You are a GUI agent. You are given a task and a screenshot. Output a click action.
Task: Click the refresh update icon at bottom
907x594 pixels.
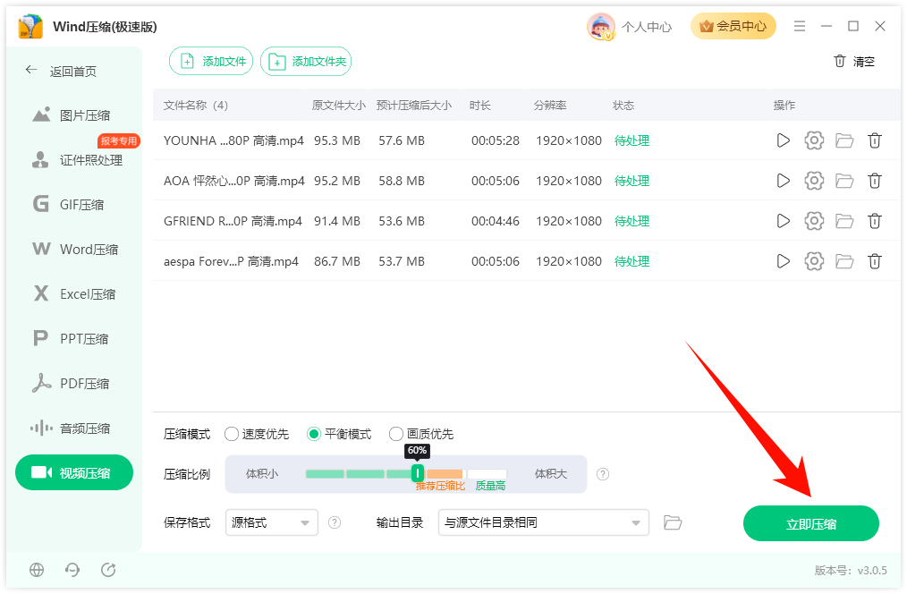pyautogui.click(x=108, y=570)
